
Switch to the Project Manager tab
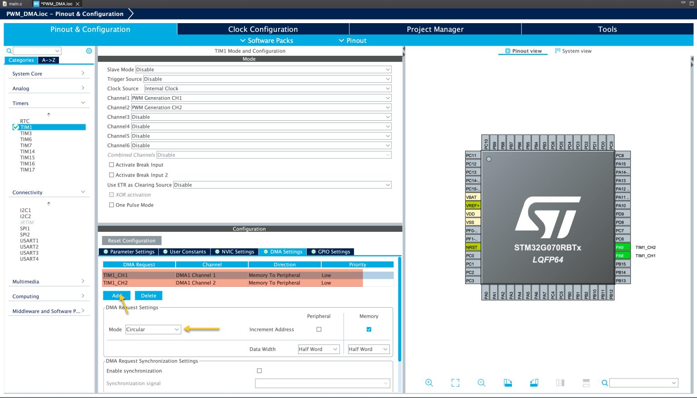click(435, 29)
